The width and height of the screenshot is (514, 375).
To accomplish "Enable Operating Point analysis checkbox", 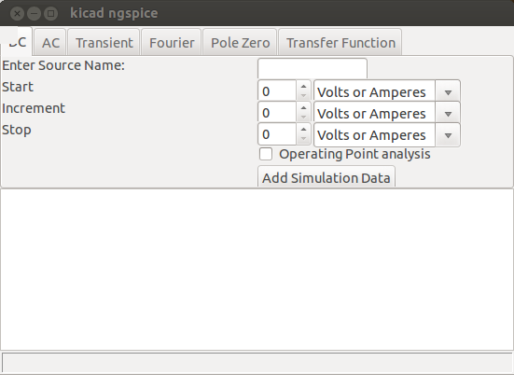I will [266, 154].
